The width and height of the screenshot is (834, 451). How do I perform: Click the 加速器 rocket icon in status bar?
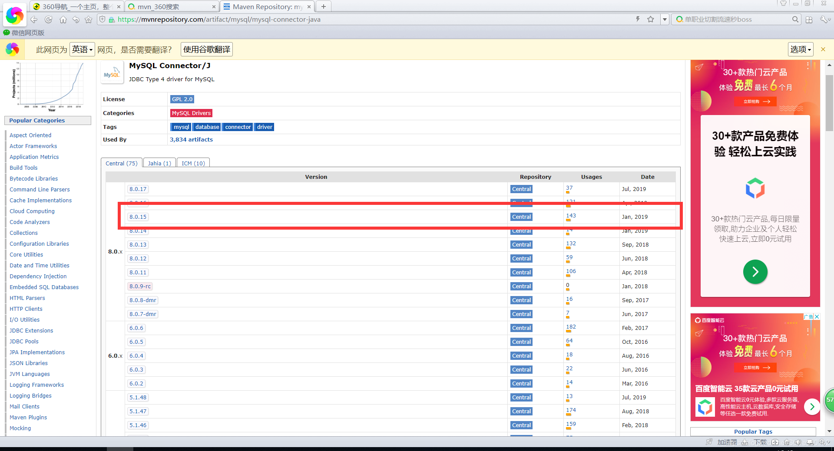[x=709, y=442]
